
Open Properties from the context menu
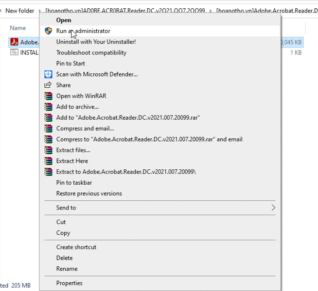(70, 283)
